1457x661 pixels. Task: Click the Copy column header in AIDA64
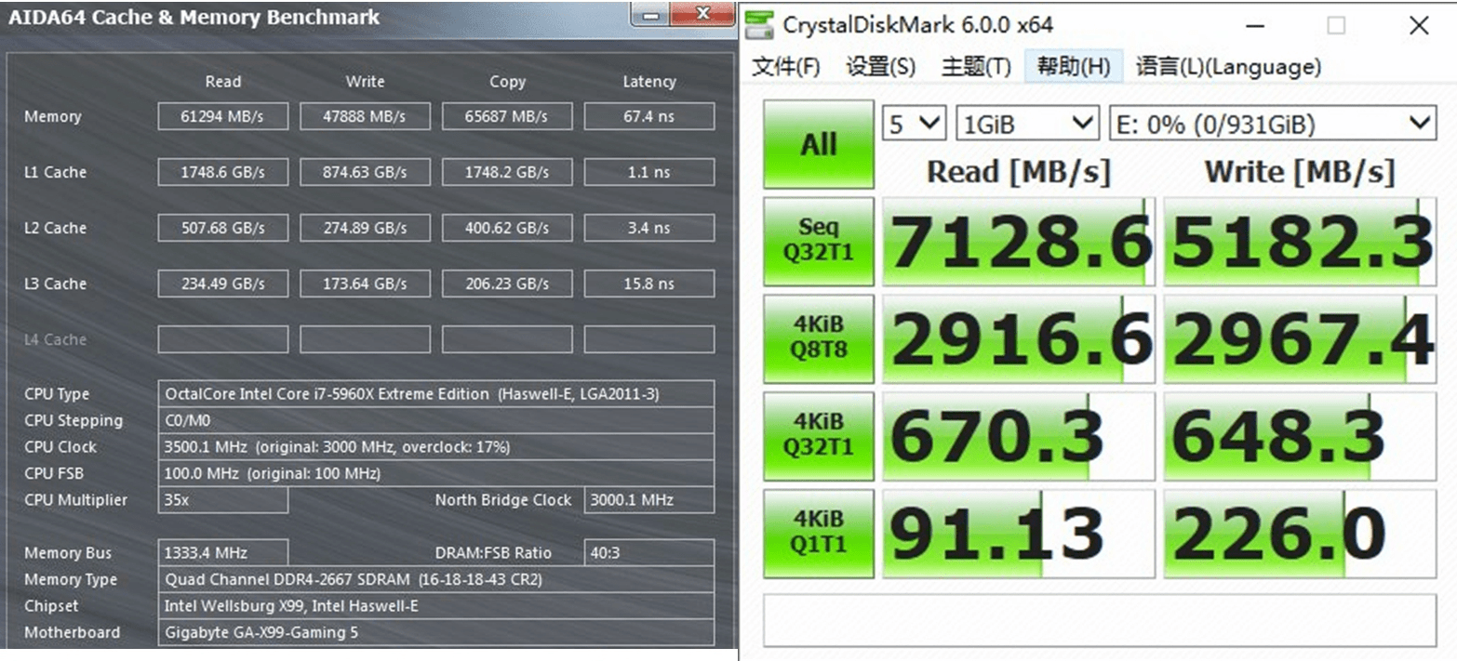coord(507,82)
